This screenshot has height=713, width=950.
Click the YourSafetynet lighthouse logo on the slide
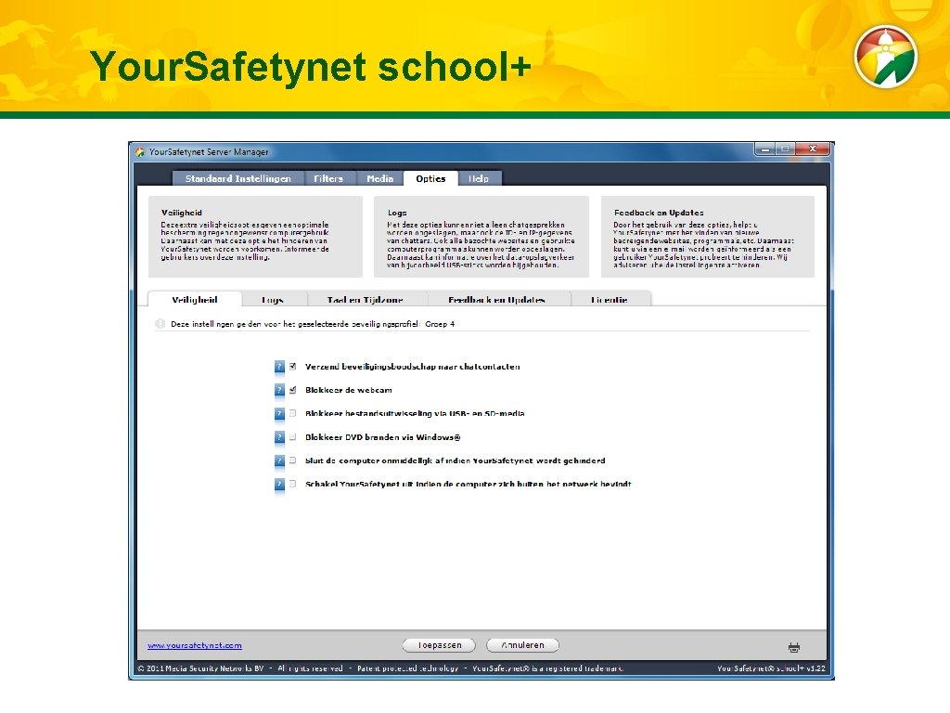coord(885,58)
